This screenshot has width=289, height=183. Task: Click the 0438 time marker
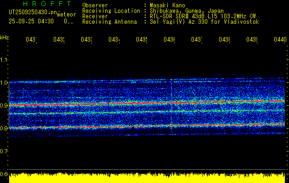tap(224, 39)
